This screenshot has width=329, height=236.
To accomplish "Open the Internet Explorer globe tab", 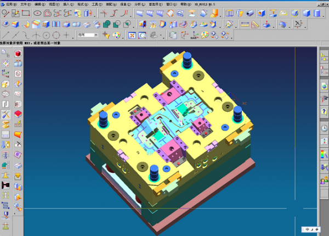I will (324, 86).
